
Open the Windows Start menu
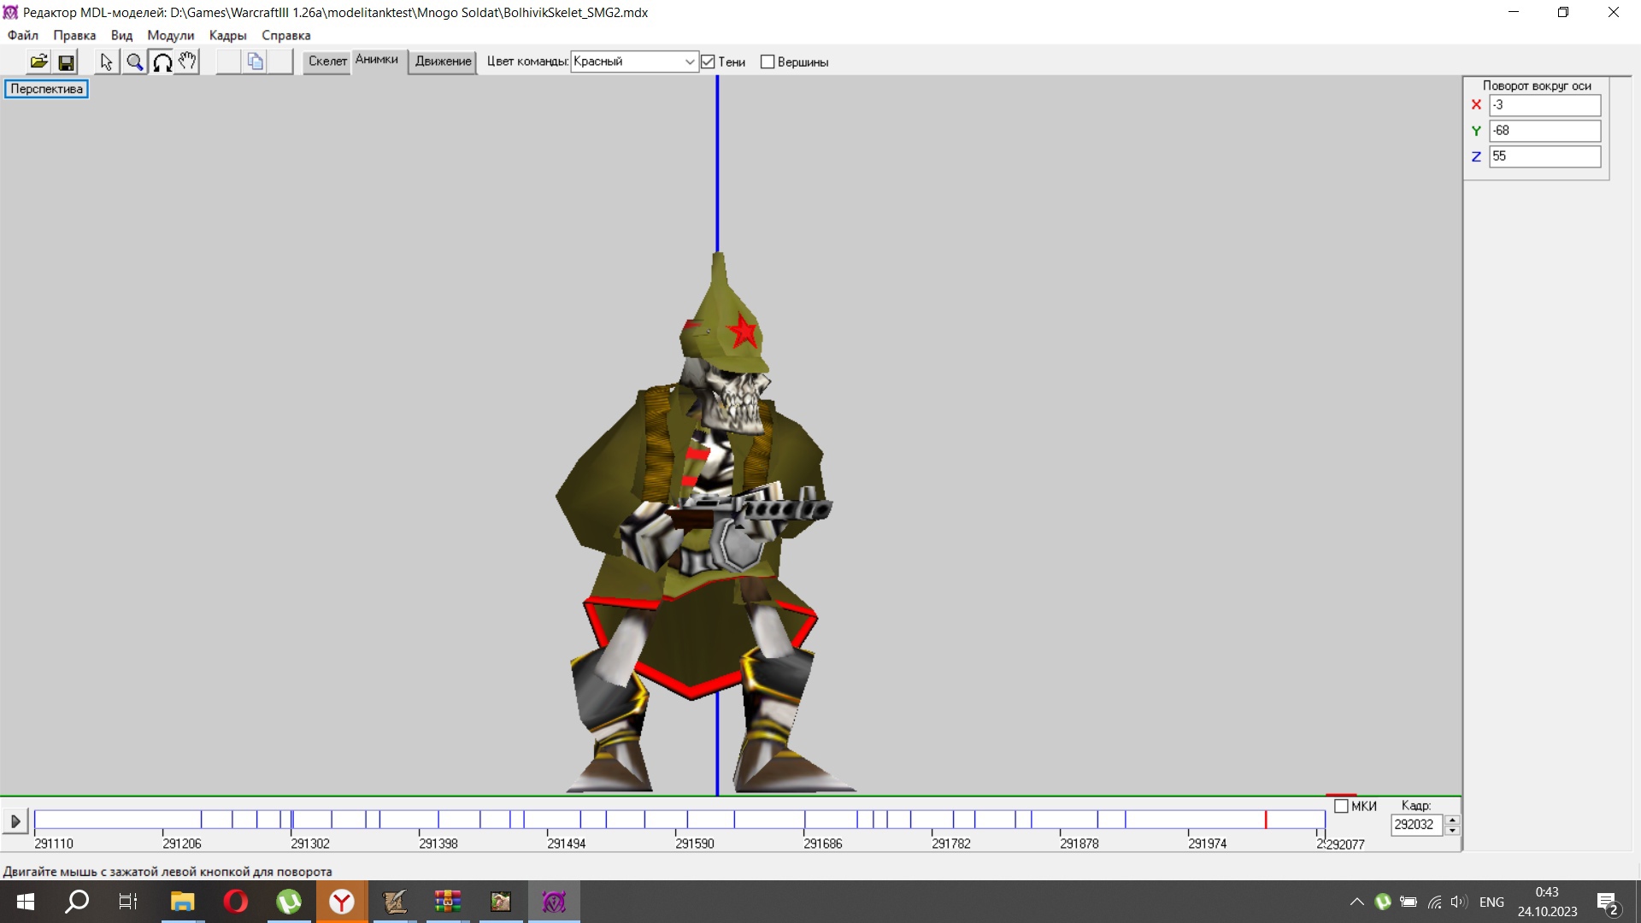click(25, 902)
